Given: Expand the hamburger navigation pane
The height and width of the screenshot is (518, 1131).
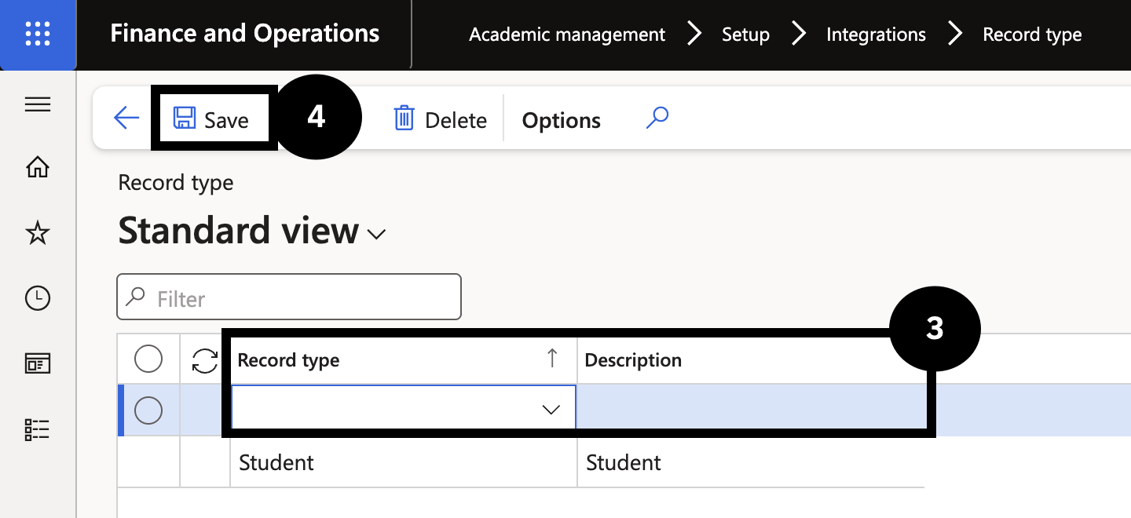Looking at the screenshot, I should tap(38, 105).
